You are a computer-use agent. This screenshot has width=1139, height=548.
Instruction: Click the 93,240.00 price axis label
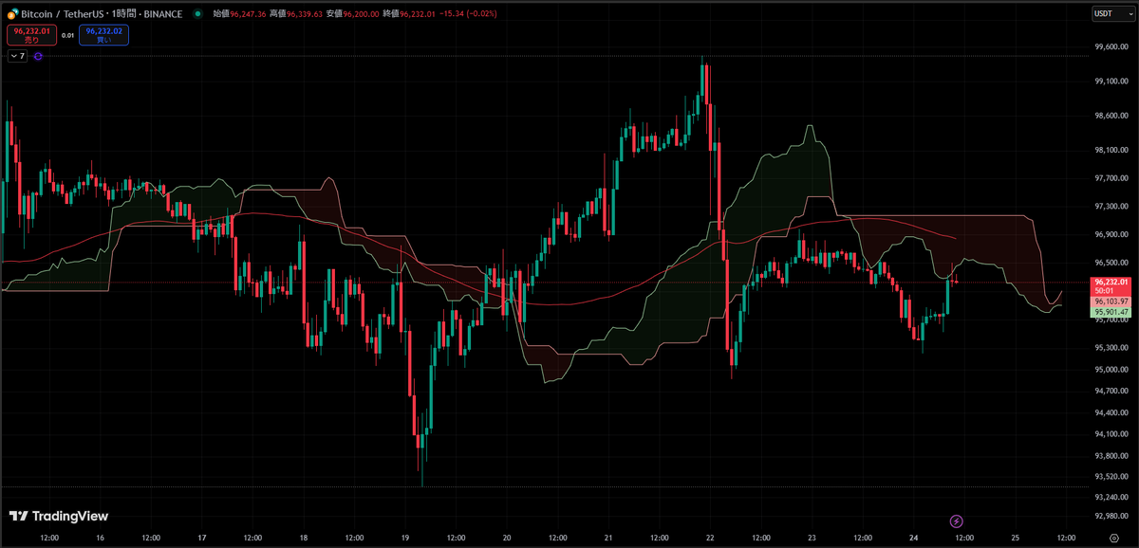(x=1111, y=497)
